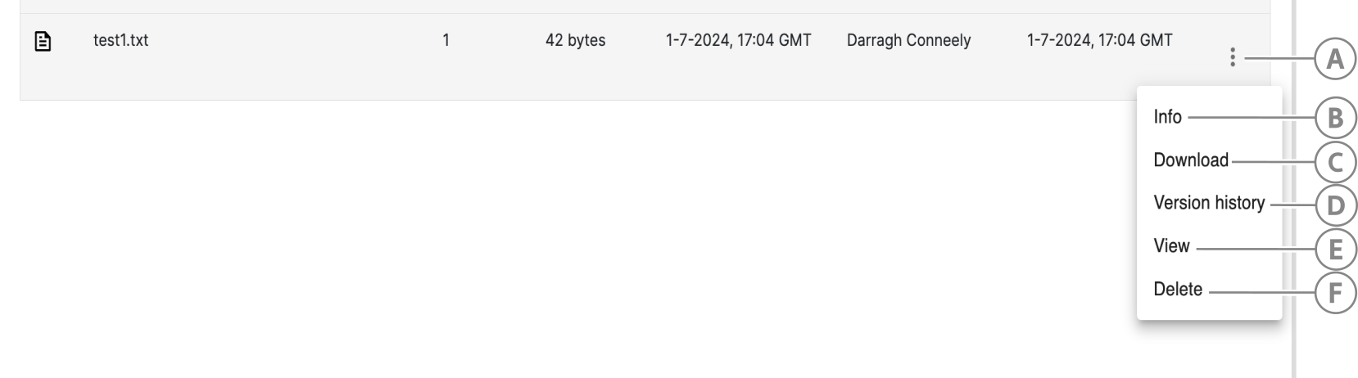
Task: Click the date before Darragh Conneely
Action: [738, 40]
